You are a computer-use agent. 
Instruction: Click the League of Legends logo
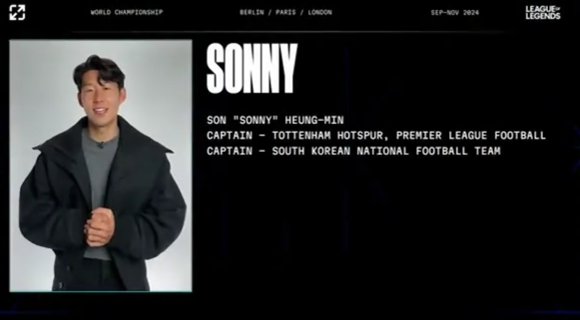tap(543, 12)
